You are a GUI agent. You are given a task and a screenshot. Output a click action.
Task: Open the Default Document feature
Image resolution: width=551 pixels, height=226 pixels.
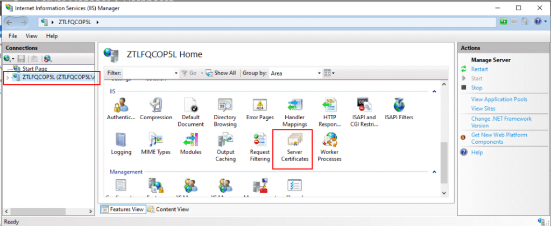191,112
